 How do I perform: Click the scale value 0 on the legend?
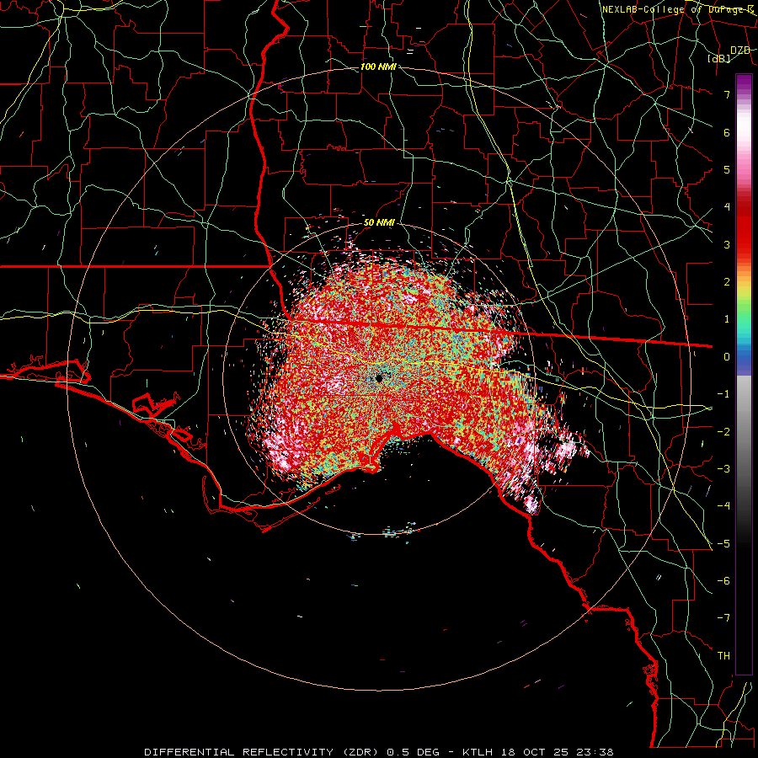[727, 357]
